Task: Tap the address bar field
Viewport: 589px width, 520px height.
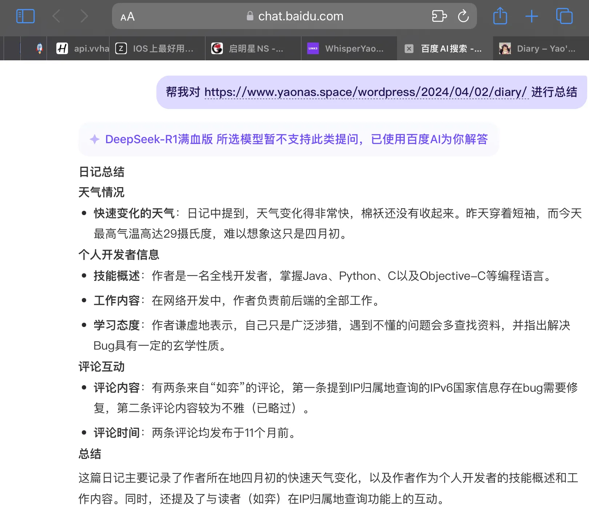Action: pos(300,16)
